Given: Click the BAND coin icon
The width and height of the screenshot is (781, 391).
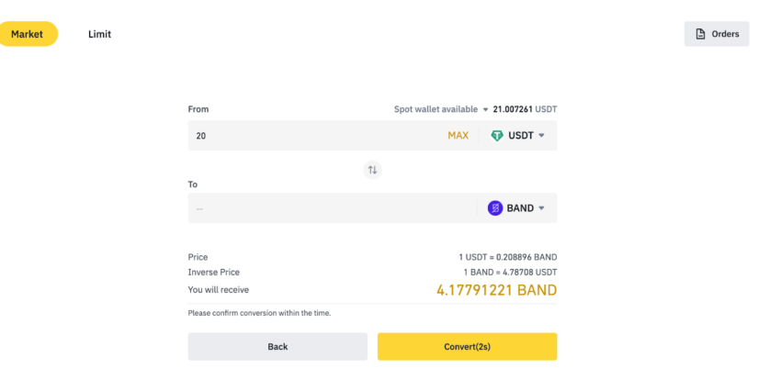Looking at the screenshot, I should tap(495, 208).
